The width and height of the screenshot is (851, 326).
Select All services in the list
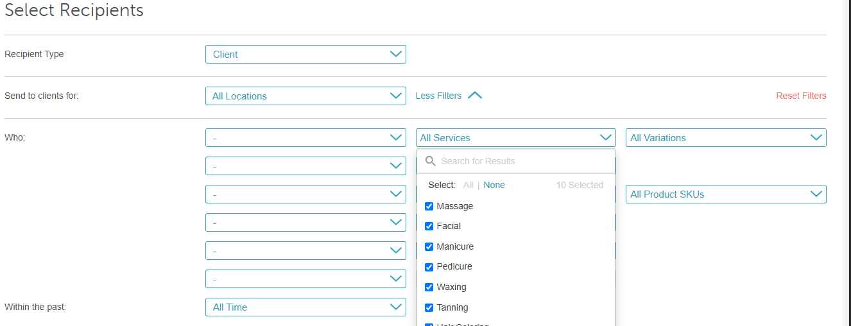[x=468, y=185]
